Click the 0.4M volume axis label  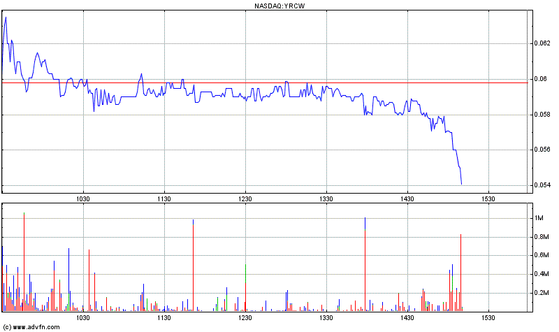[542, 274]
